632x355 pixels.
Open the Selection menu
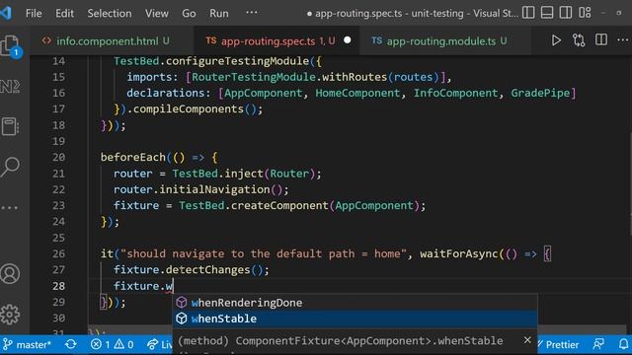click(110, 13)
